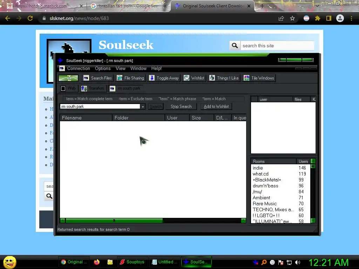Screen dimensions: 359x269
Task: Switch to hotdogonastick.com browser tab
Action: click(45, 6)
